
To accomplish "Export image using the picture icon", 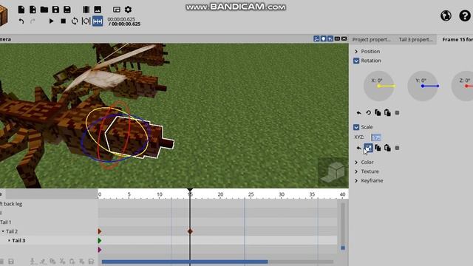I will (98, 10).
